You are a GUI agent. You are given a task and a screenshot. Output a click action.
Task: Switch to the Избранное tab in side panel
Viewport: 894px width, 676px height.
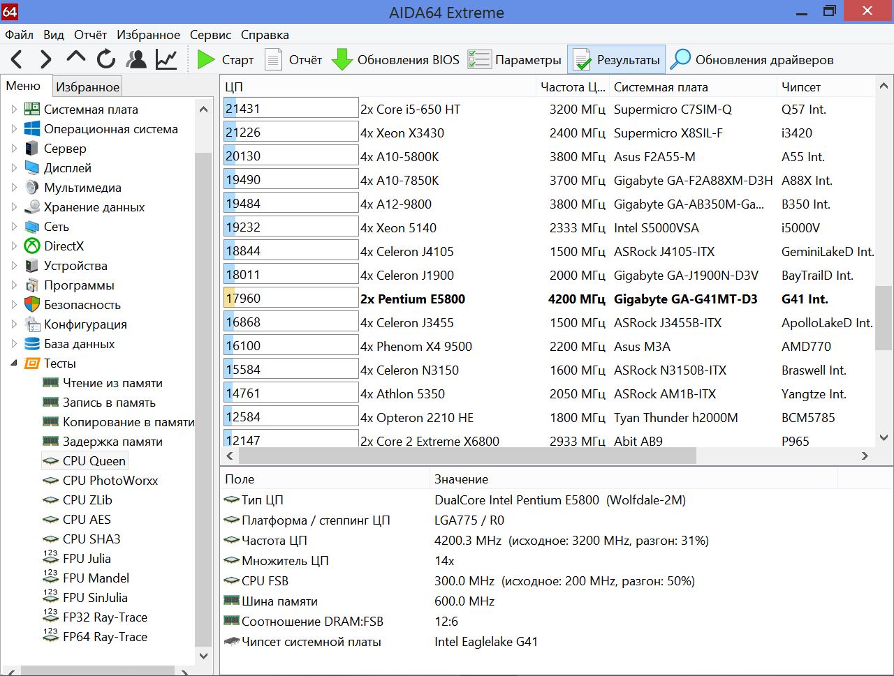pyautogui.click(x=88, y=87)
